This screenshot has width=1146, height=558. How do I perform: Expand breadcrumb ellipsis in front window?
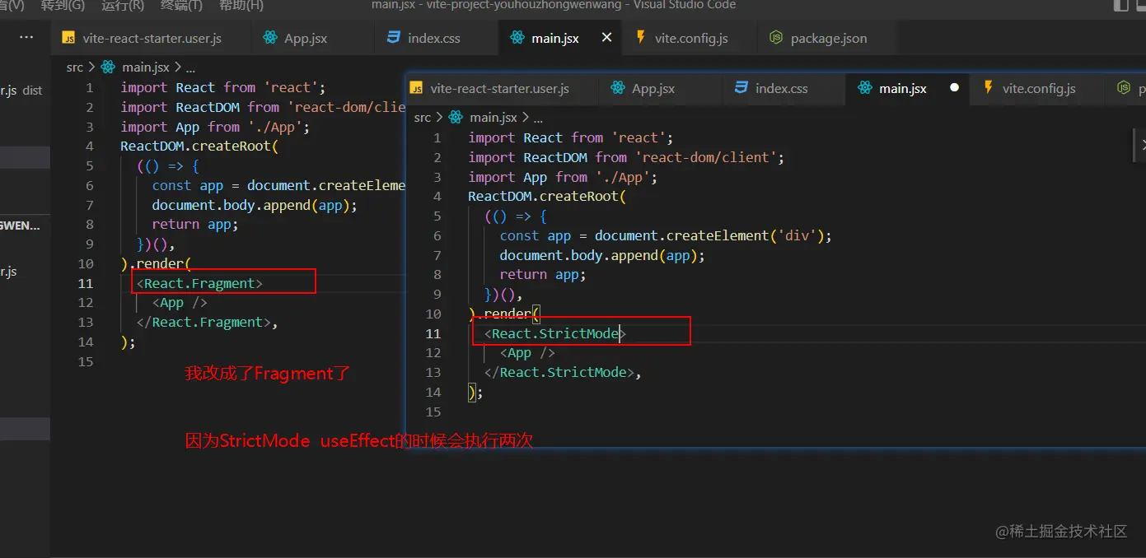tap(538, 118)
